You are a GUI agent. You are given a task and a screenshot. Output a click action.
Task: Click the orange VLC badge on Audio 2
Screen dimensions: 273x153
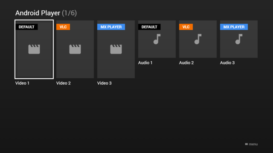pos(186,27)
